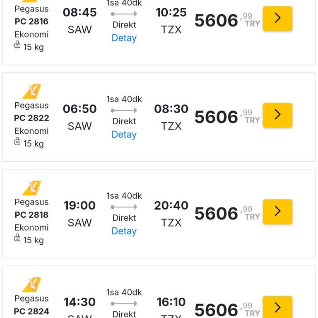Click direct route arrow of PC 2818

point(124,207)
